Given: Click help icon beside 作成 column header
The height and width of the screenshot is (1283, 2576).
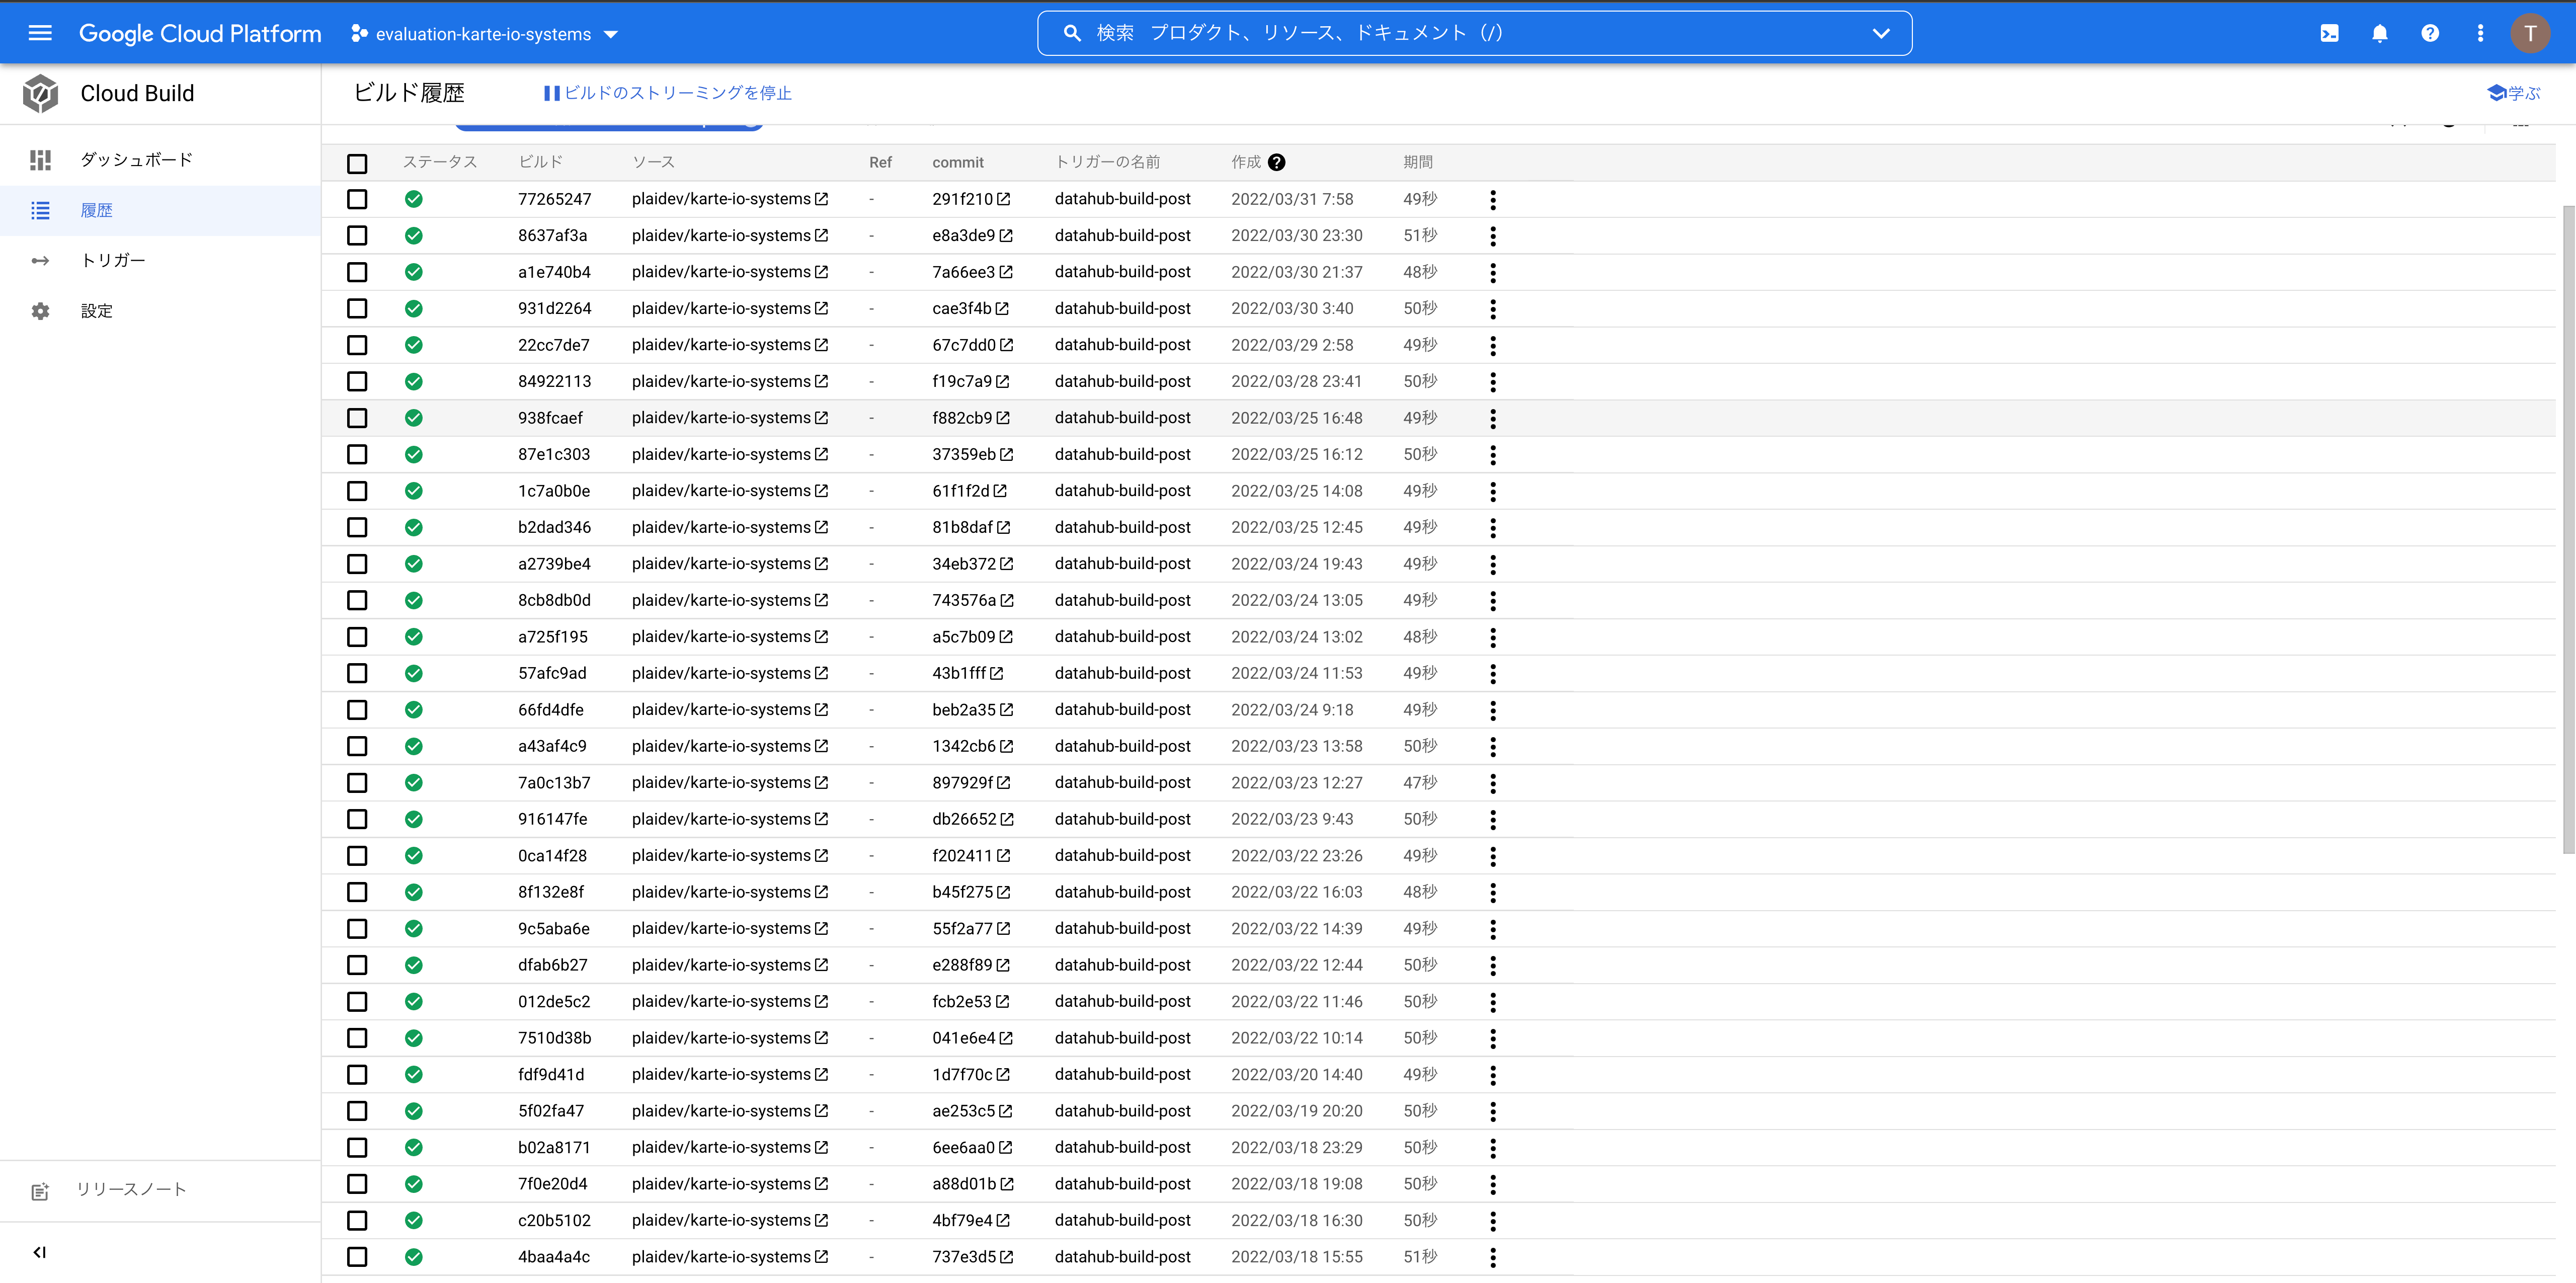Looking at the screenshot, I should (x=1276, y=162).
